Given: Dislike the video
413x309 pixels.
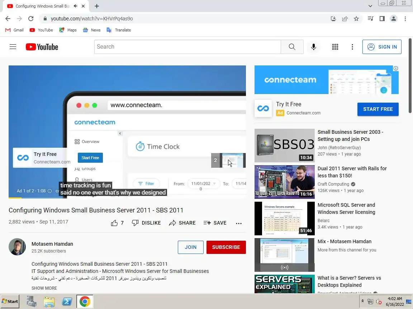Looking at the screenshot, I should pos(146,223).
